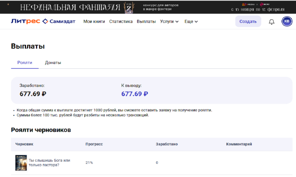
Task: Expand the Услуги dropdown menu
Action: [x=169, y=21]
